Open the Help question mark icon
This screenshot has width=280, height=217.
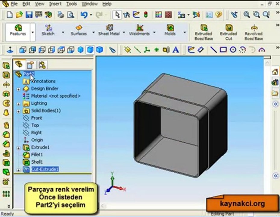click(x=218, y=14)
